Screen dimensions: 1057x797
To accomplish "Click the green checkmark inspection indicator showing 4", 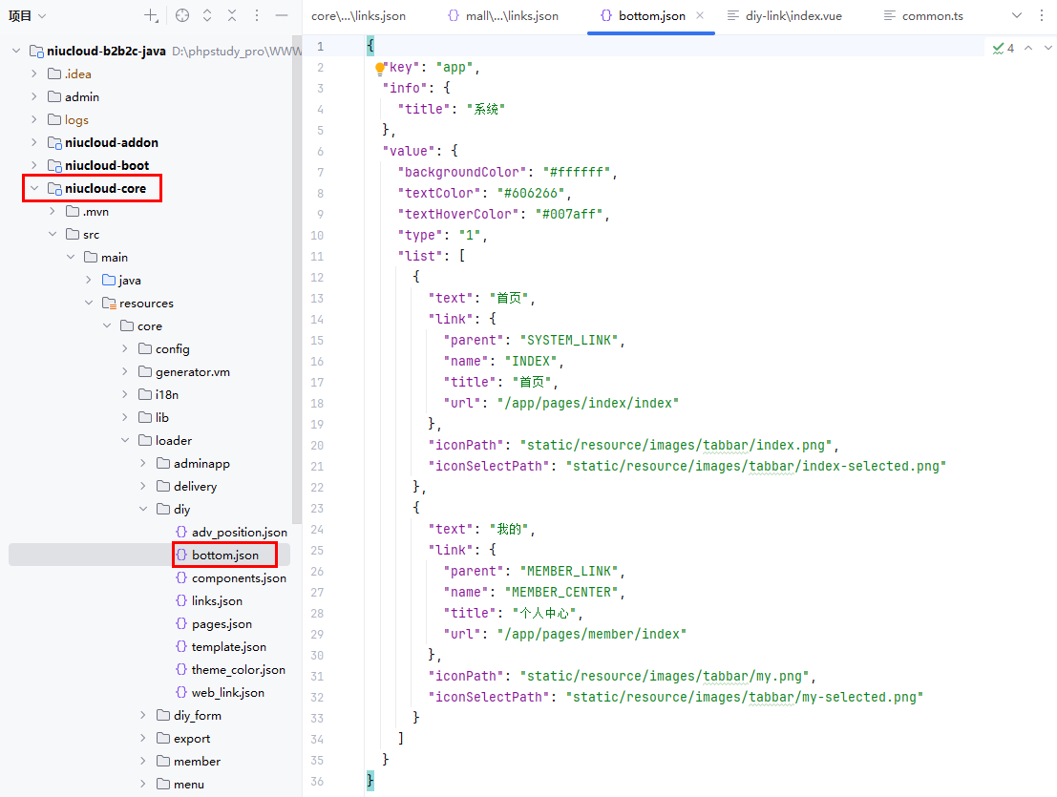I will pyautogui.click(x=1003, y=48).
